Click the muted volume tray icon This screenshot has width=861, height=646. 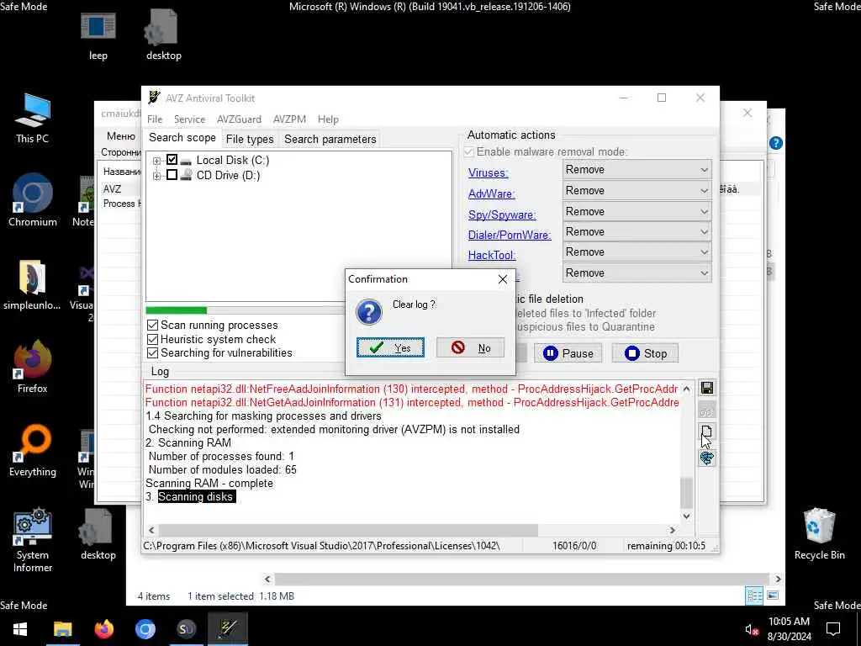[x=752, y=629]
